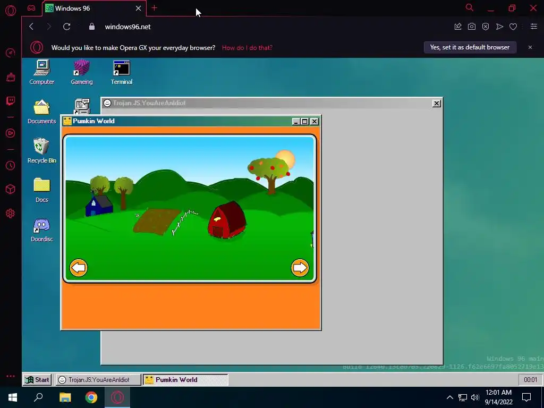Click the volume speaker tray icon
Viewport: 544px width, 408px height.
pos(475,397)
